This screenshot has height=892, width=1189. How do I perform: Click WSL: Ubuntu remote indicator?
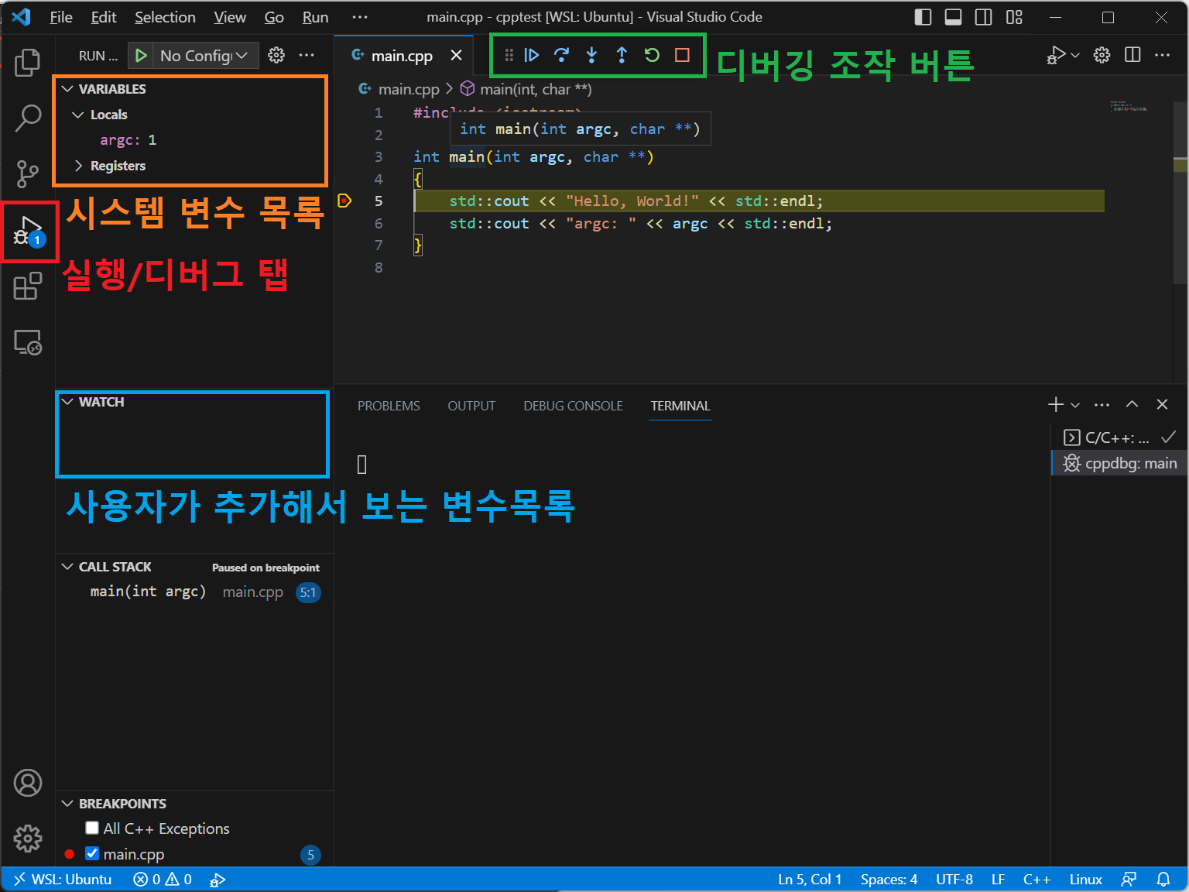[63, 880]
